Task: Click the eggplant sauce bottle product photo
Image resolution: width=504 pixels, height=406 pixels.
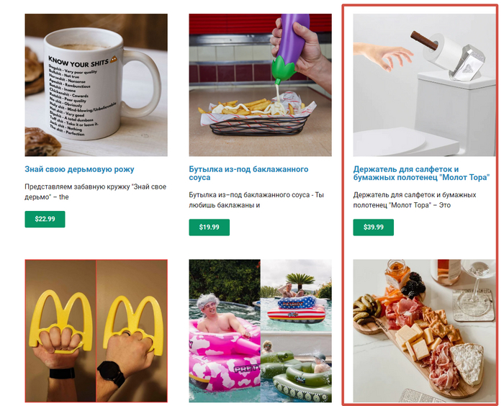Action: tap(261, 85)
